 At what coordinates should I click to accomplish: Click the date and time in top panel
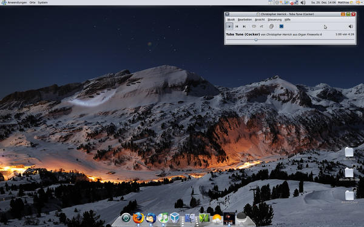(x=323, y=2)
